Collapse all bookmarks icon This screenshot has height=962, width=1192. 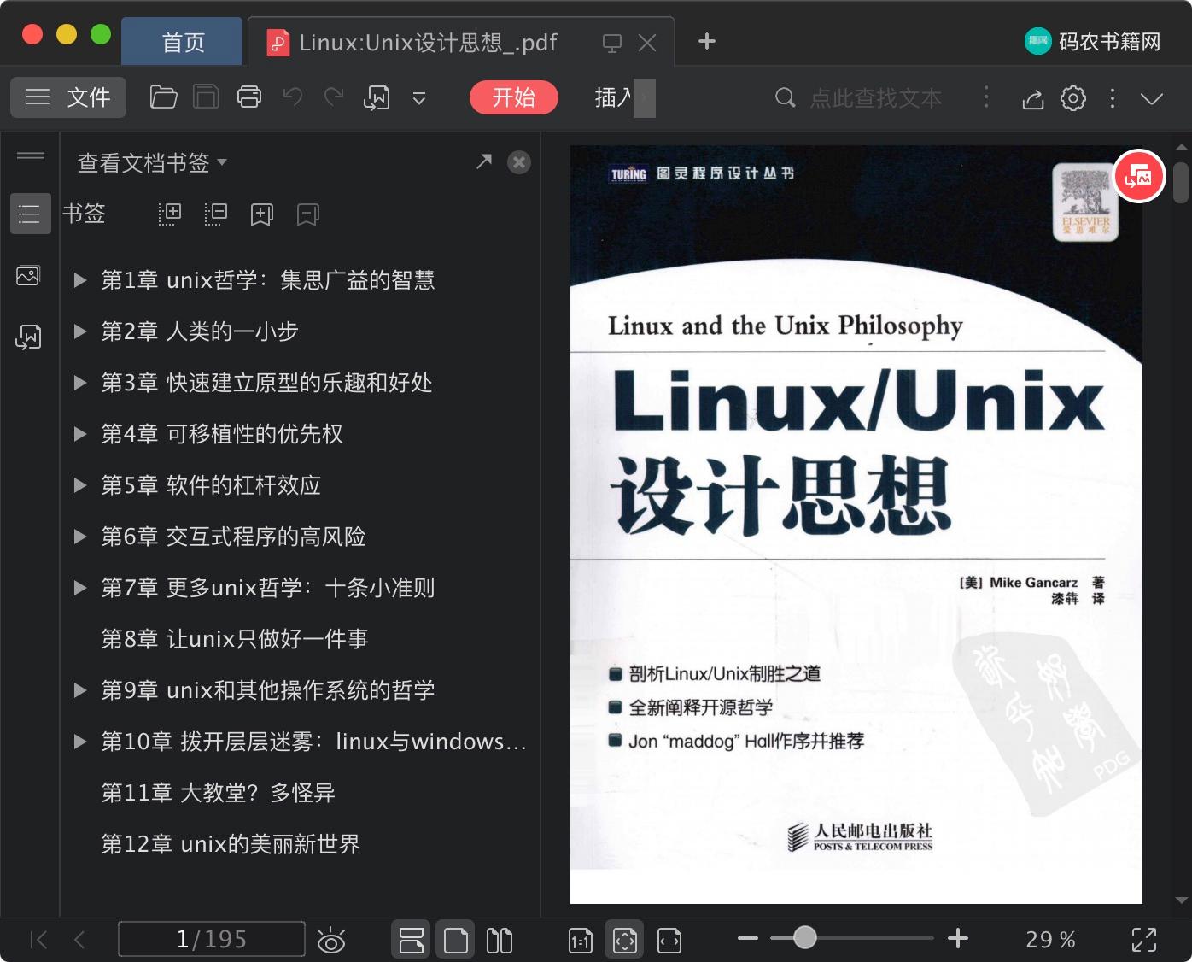pos(216,214)
